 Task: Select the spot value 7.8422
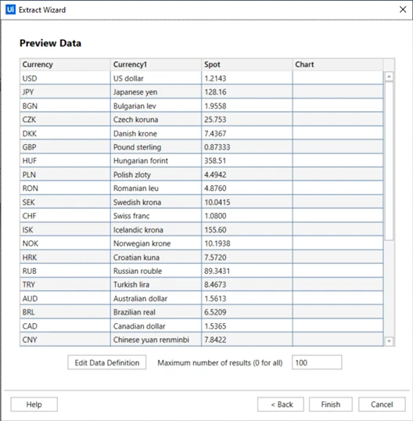[x=247, y=340]
